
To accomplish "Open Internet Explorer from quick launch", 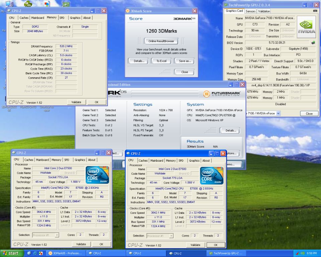I will (x=35, y=253).
